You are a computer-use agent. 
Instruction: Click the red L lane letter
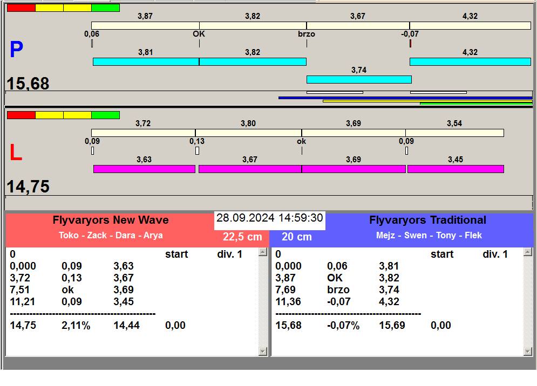tap(16, 154)
